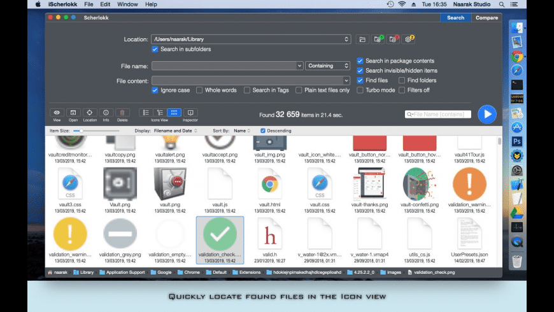Enable Whole words matching
Screen dimensions: 554x312
[199, 90]
